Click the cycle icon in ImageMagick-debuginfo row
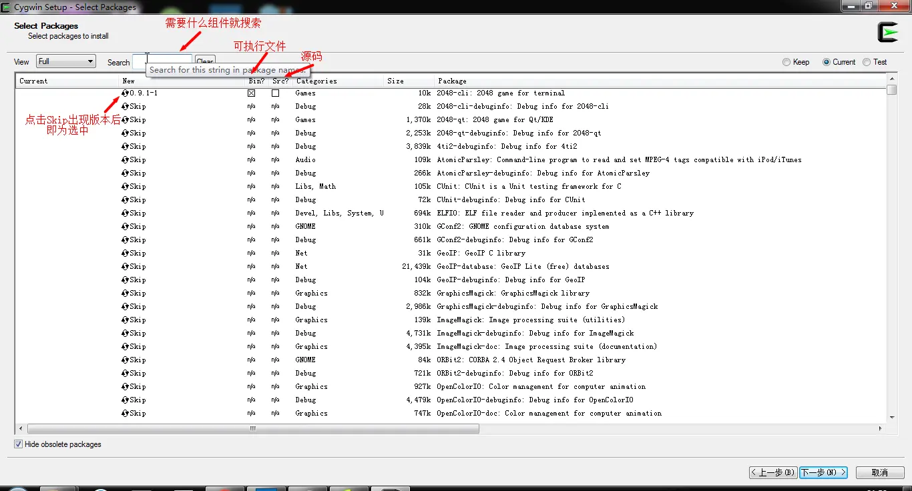 pyautogui.click(x=125, y=333)
